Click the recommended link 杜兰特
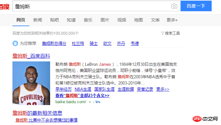This screenshot has width=221, height=125. 78,43
